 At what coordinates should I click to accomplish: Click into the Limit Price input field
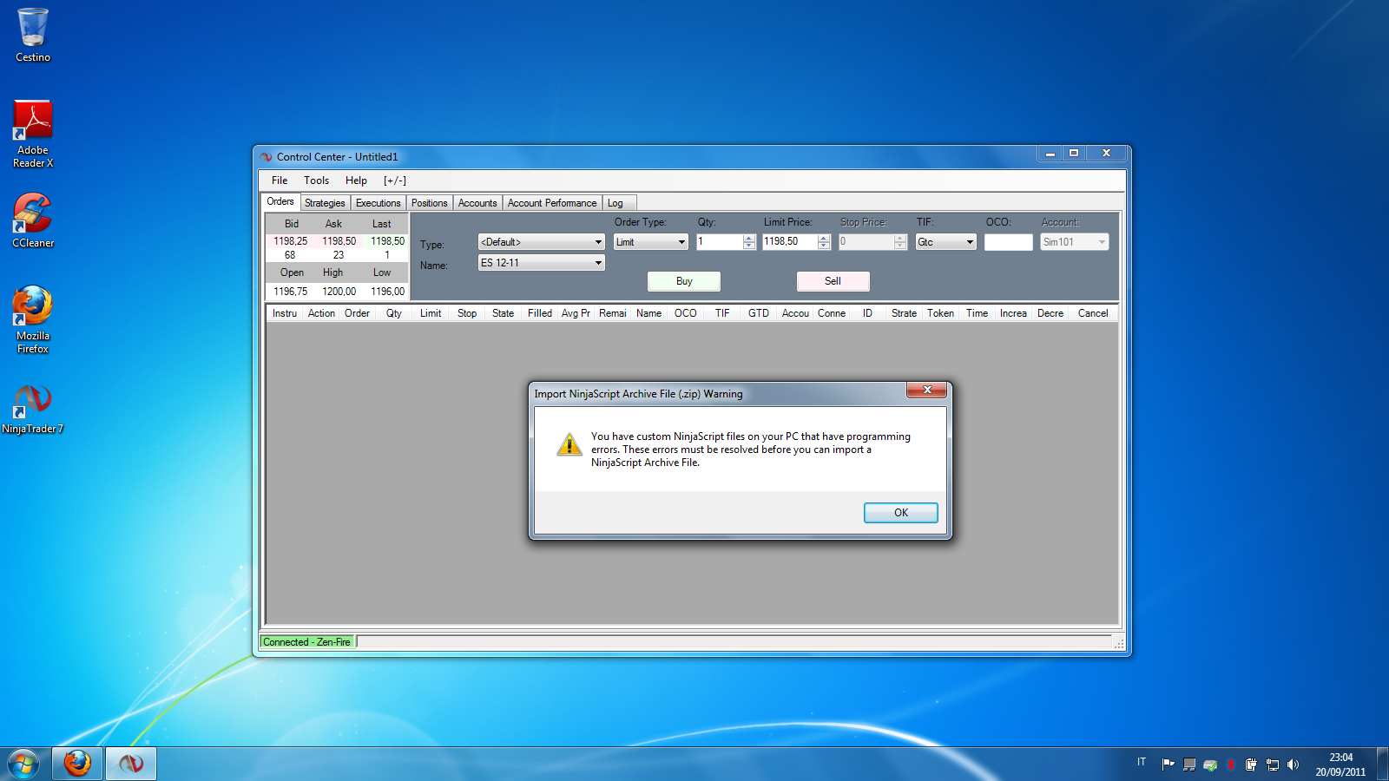[x=790, y=242]
